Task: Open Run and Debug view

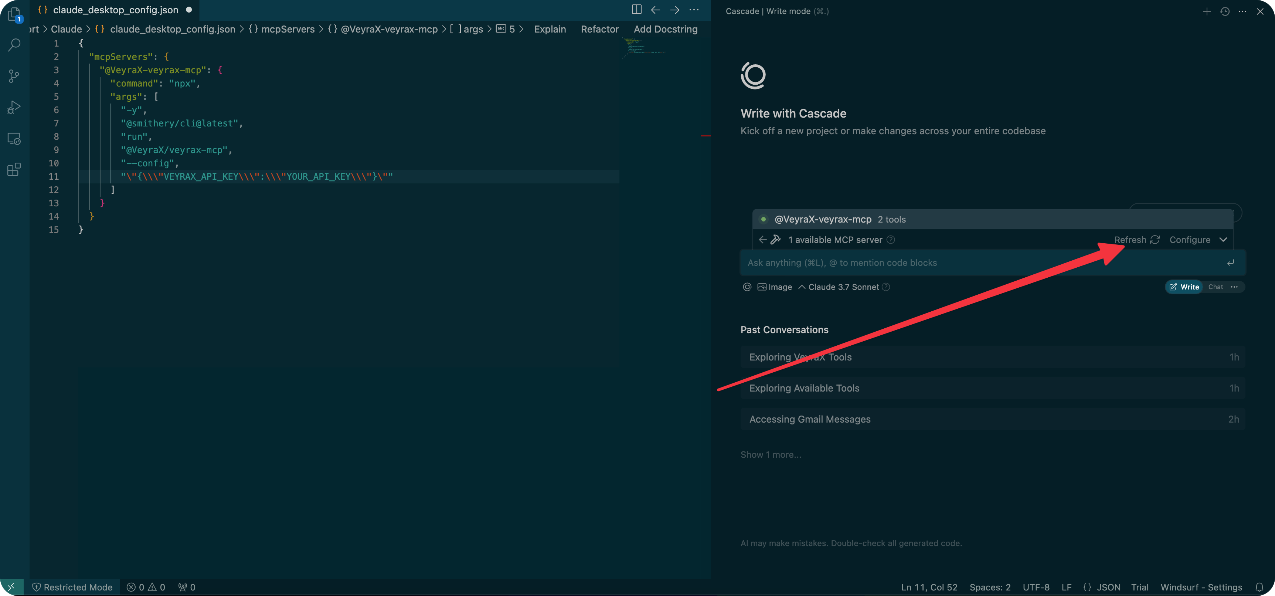Action: 14,107
